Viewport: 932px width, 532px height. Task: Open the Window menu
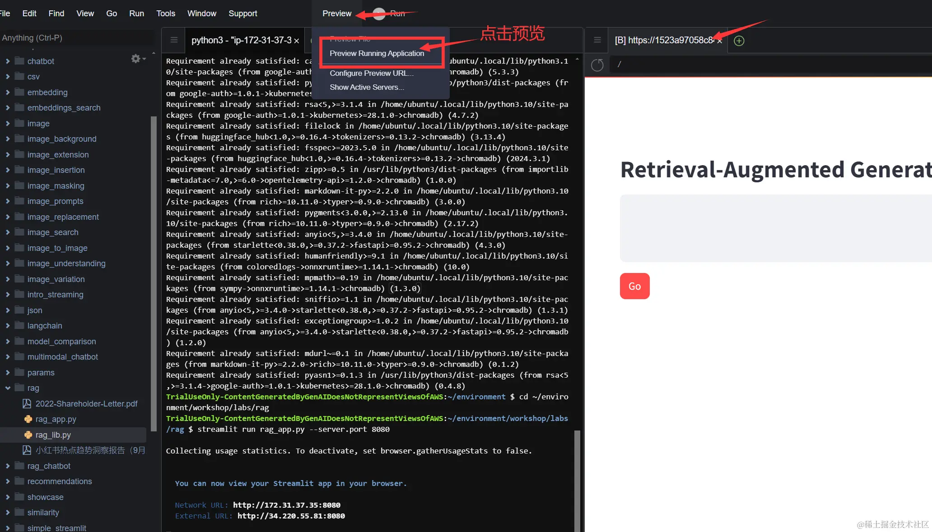[202, 14]
